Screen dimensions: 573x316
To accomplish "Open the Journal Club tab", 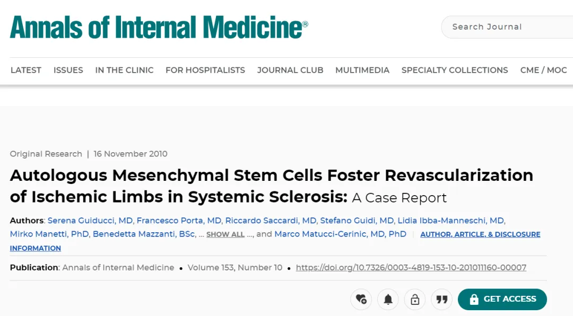I will point(290,70).
